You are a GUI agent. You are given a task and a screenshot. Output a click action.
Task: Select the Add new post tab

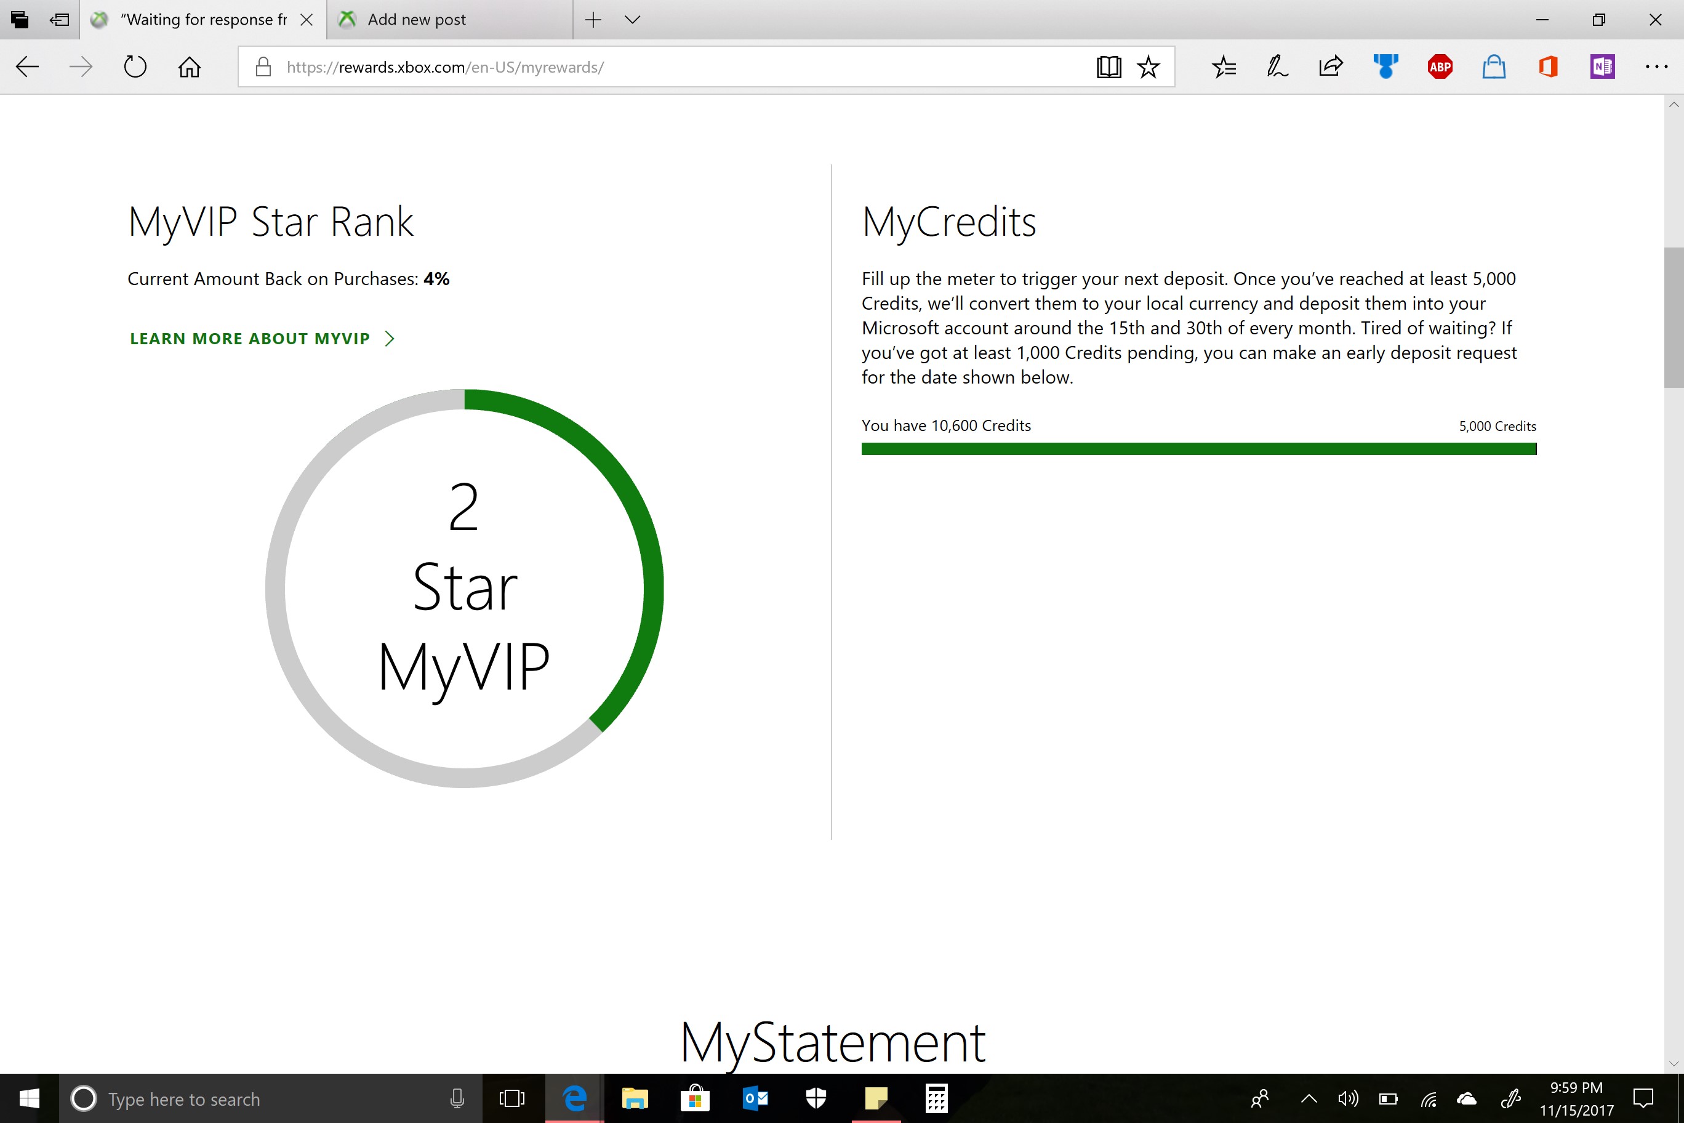click(x=415, y=19)
